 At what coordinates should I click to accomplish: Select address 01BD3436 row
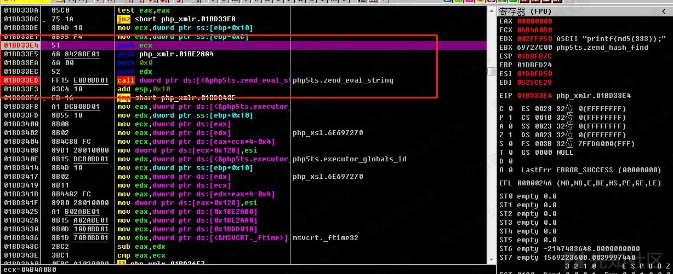pyautogui.click(x=21, y=238)
